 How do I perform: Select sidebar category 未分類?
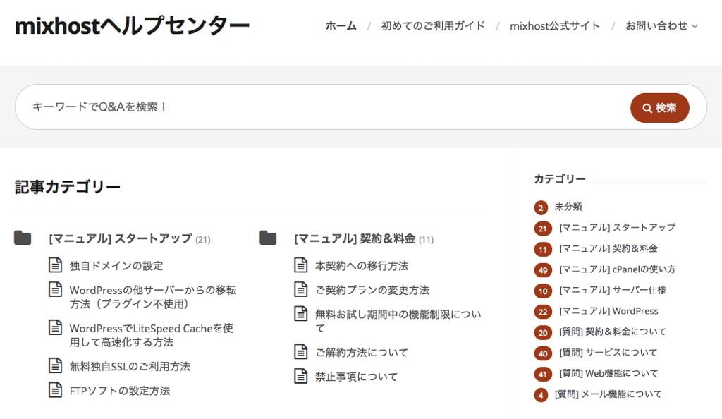click(568, 207)
